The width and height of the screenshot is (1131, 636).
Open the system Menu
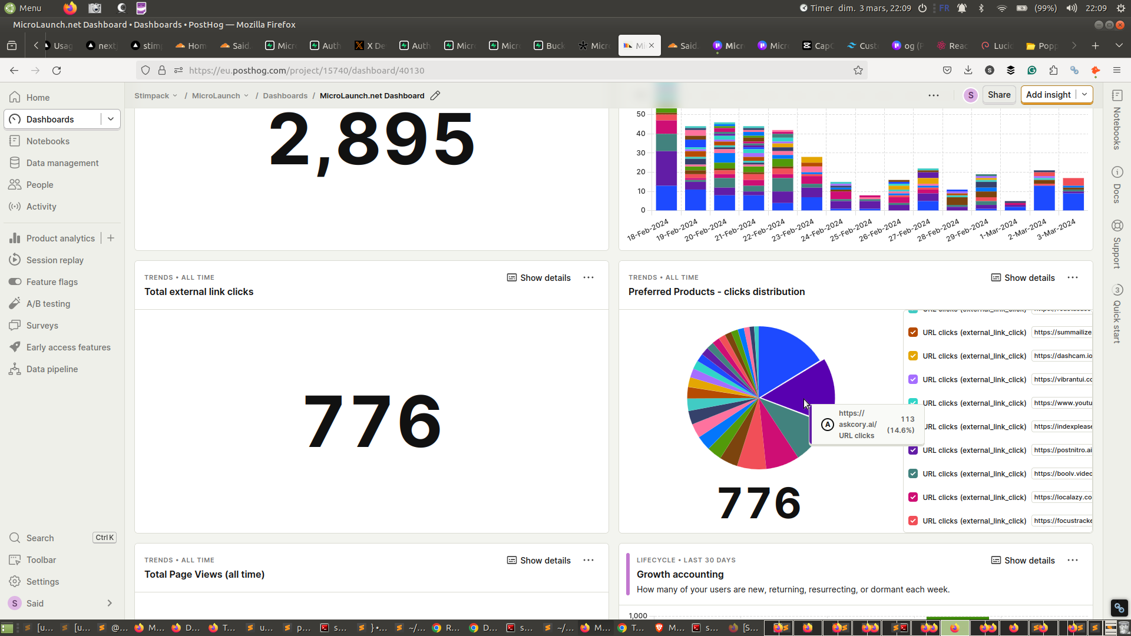tap(23, 8)
